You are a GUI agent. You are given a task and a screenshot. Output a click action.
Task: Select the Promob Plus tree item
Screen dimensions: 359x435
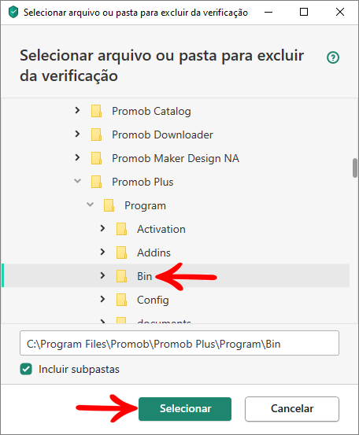142,182
